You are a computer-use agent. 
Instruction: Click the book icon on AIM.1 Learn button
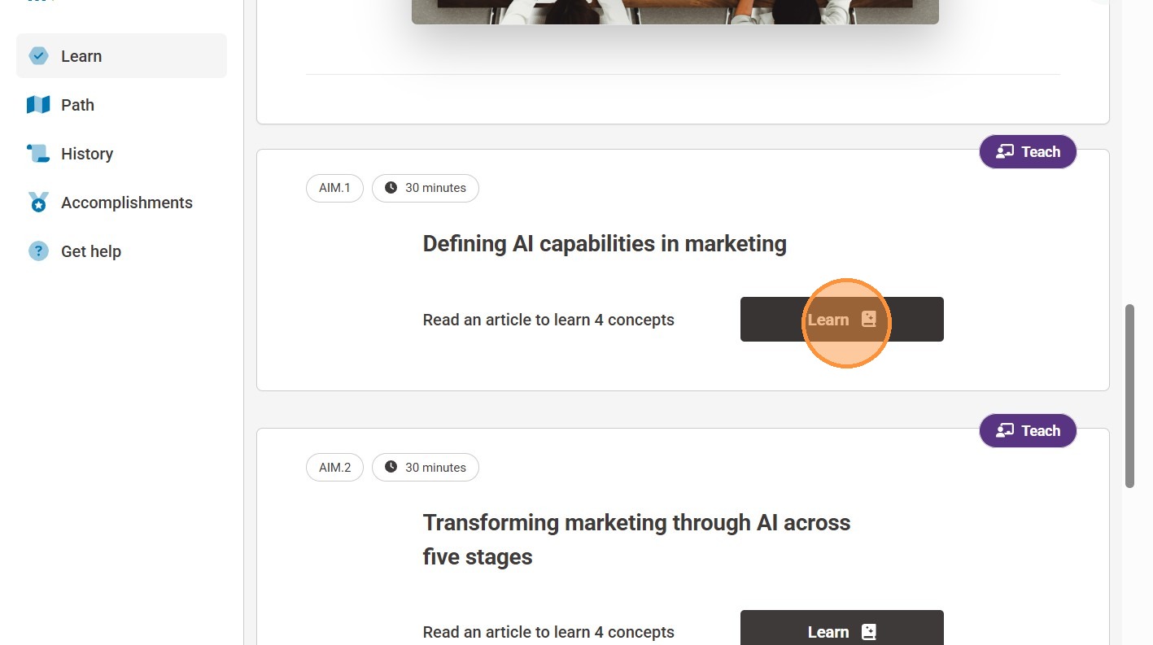868,320
